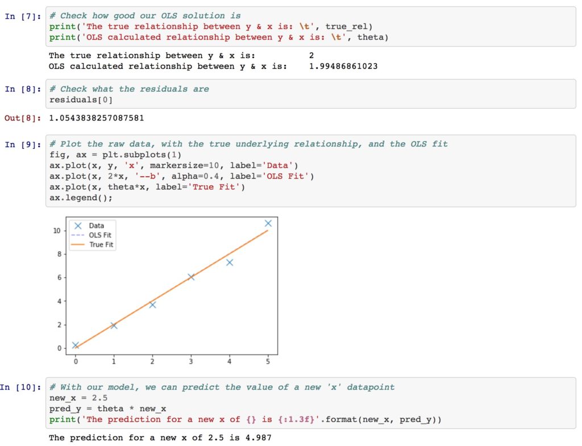Click the output line 'The true relationship between y & x is:'
582x446 pixels.
[181, 56]
